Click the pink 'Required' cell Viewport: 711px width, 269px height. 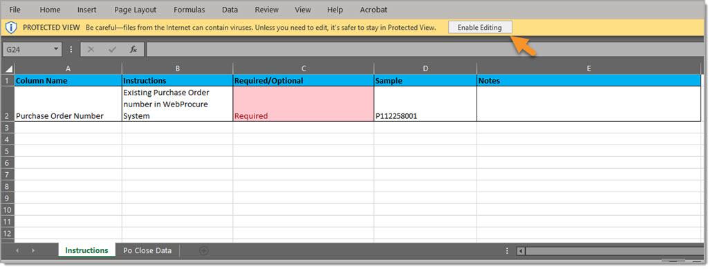tap(304, 104)
